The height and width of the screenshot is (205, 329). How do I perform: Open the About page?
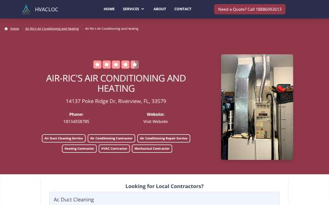(160, 9)
